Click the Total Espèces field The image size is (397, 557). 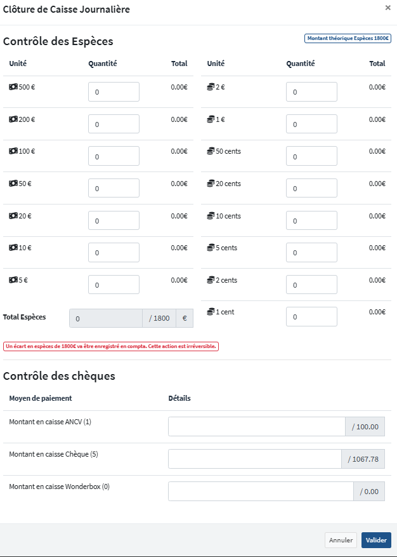105,318
